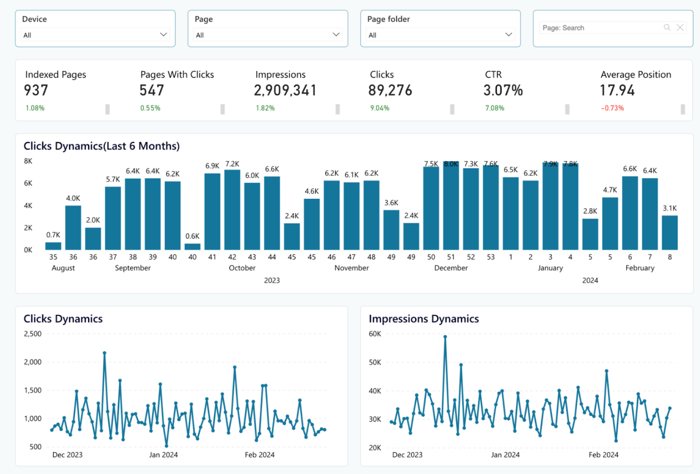Screen dimensions: 700x474
Task: Click the 7.8K bar for week 4
Action: click(x=570, y=207)
